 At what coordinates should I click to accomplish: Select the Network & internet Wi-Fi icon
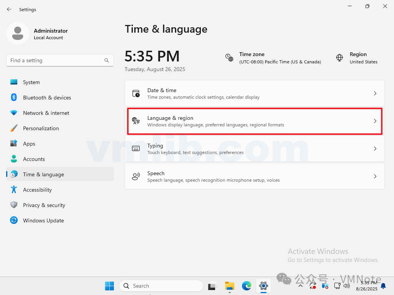coord(14,113)
